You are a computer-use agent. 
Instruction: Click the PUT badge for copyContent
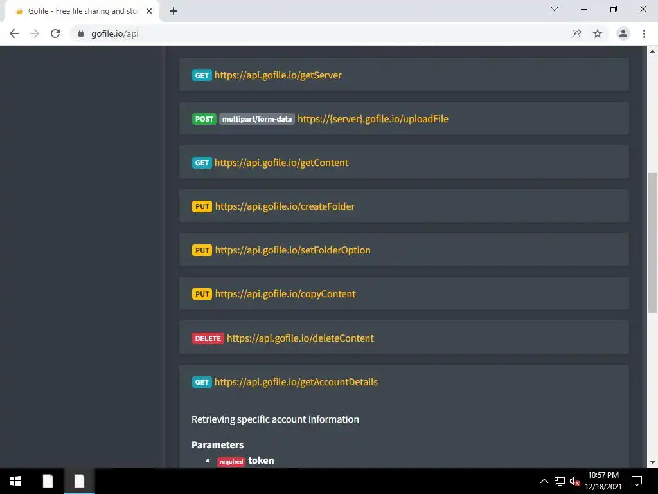pyautogui.click(x=202, y=293)
